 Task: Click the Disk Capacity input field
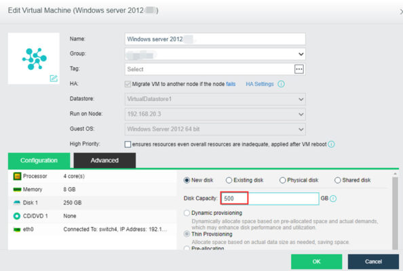click(269, 199)
